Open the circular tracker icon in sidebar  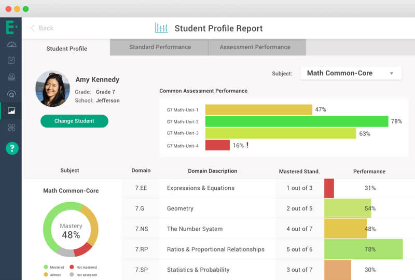(11, 94)
